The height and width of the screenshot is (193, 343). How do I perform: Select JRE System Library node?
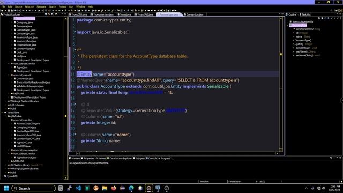coord(25,165)
